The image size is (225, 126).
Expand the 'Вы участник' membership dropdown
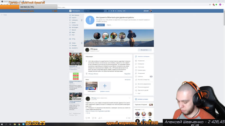(x=145, y=50)
